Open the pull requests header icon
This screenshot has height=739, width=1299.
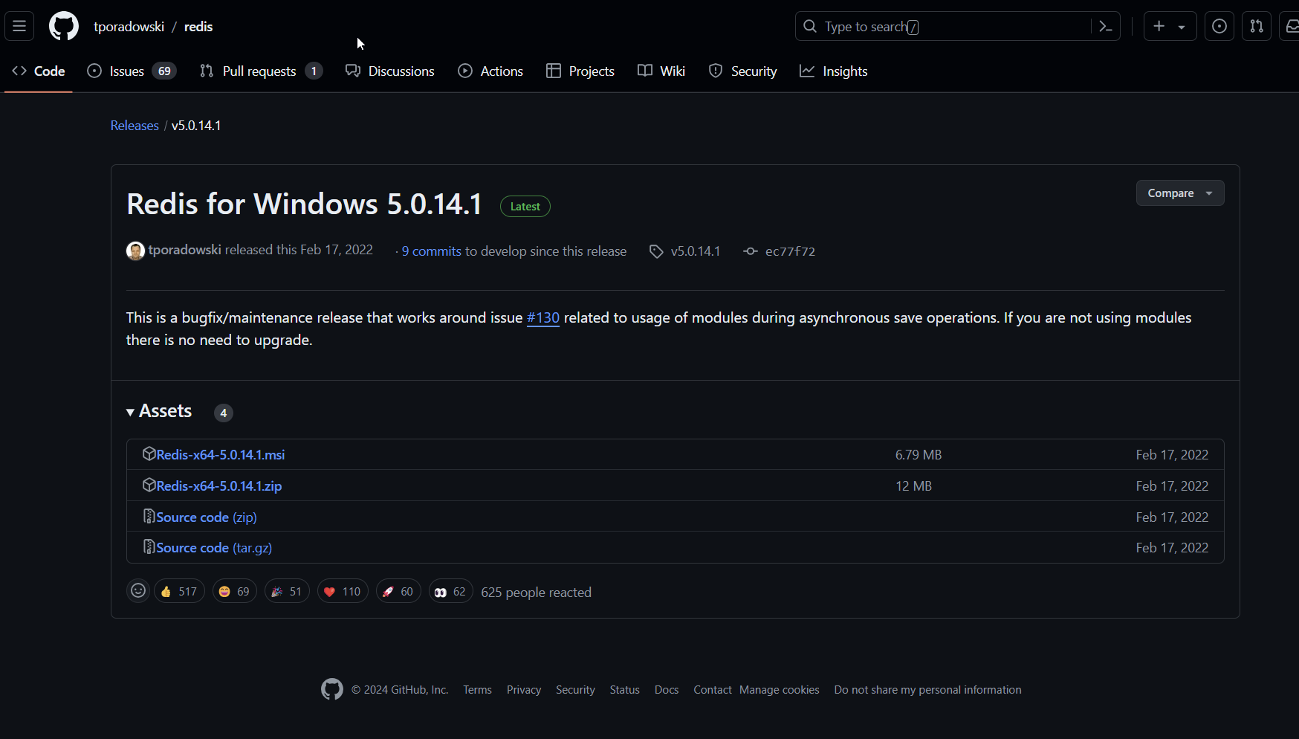pos(1257,26)
